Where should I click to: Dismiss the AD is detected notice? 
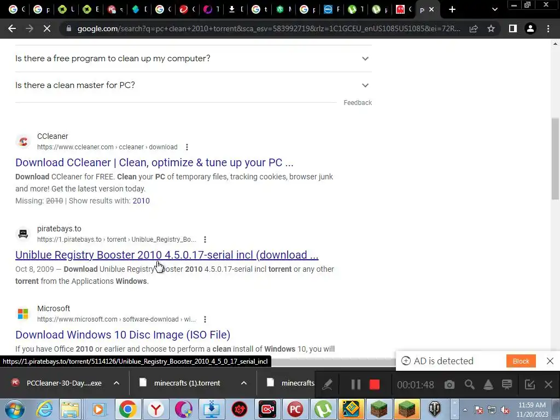[x=550, y=361]
